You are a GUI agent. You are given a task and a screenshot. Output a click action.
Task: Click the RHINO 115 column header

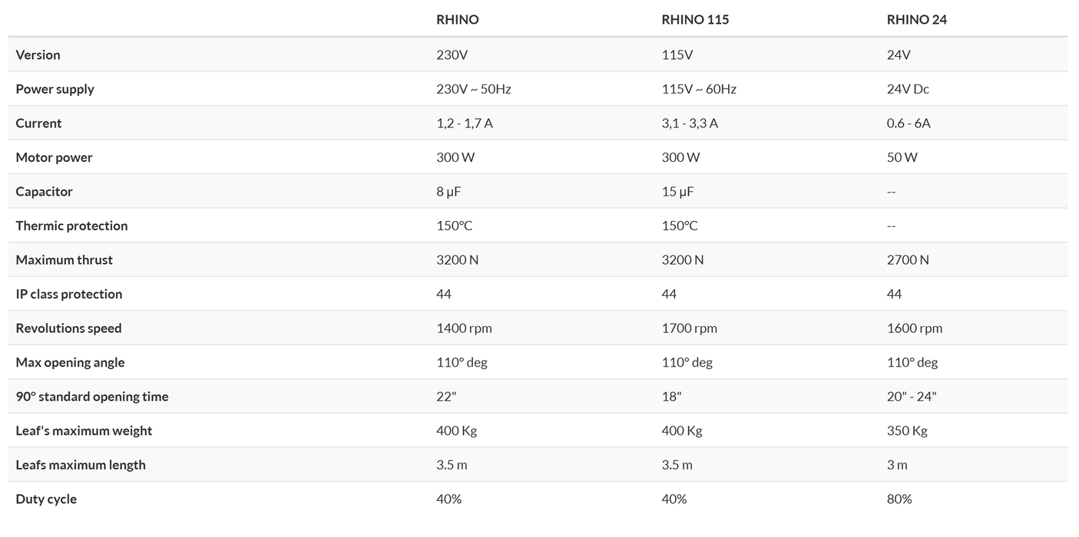point(695,20)
